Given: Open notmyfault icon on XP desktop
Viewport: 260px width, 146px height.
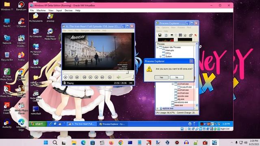Looking at the screenshot, I should point(36,110).
